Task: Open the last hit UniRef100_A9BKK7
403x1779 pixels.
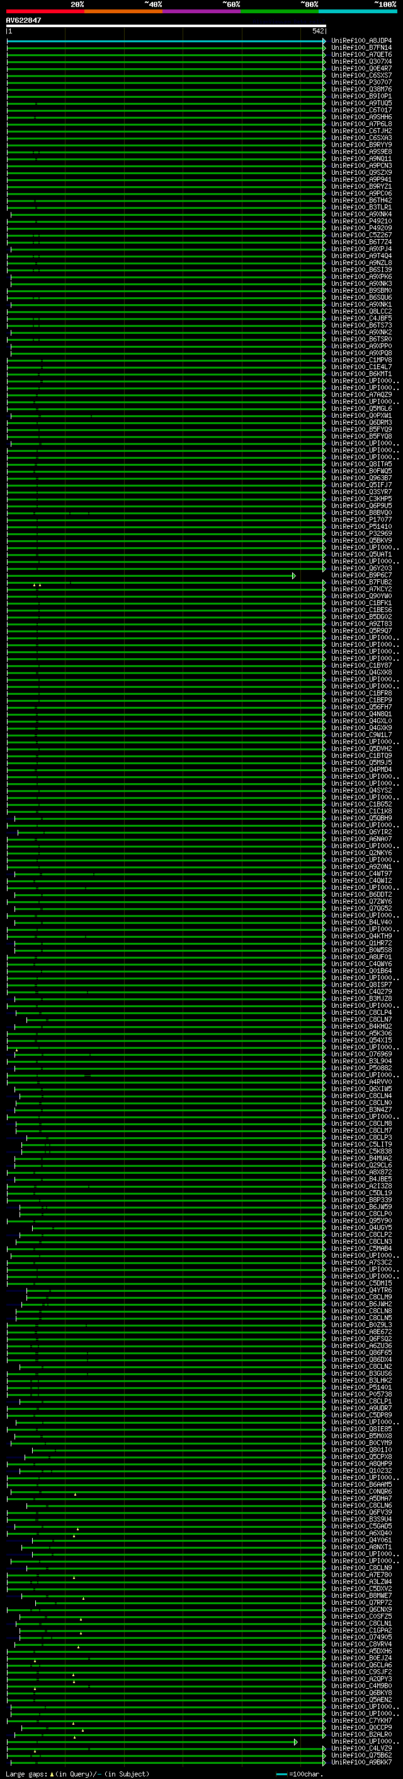Action: [361, 1763]
